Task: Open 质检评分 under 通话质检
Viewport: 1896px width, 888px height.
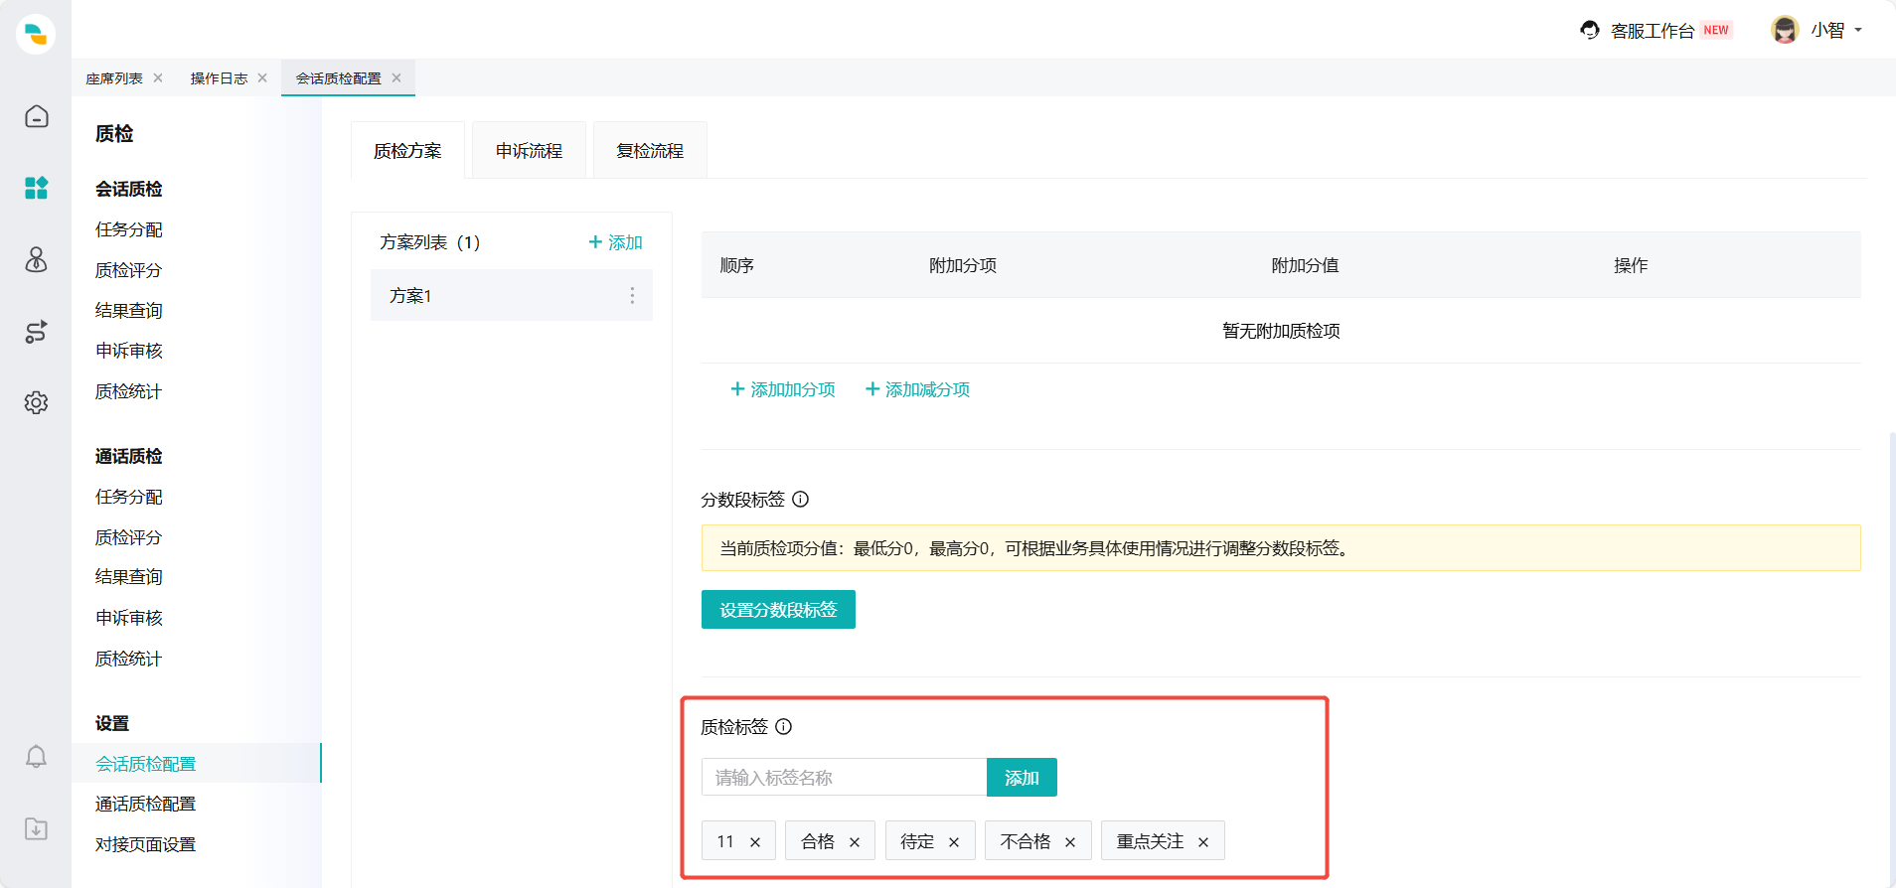Action: [x=129, y=537]
